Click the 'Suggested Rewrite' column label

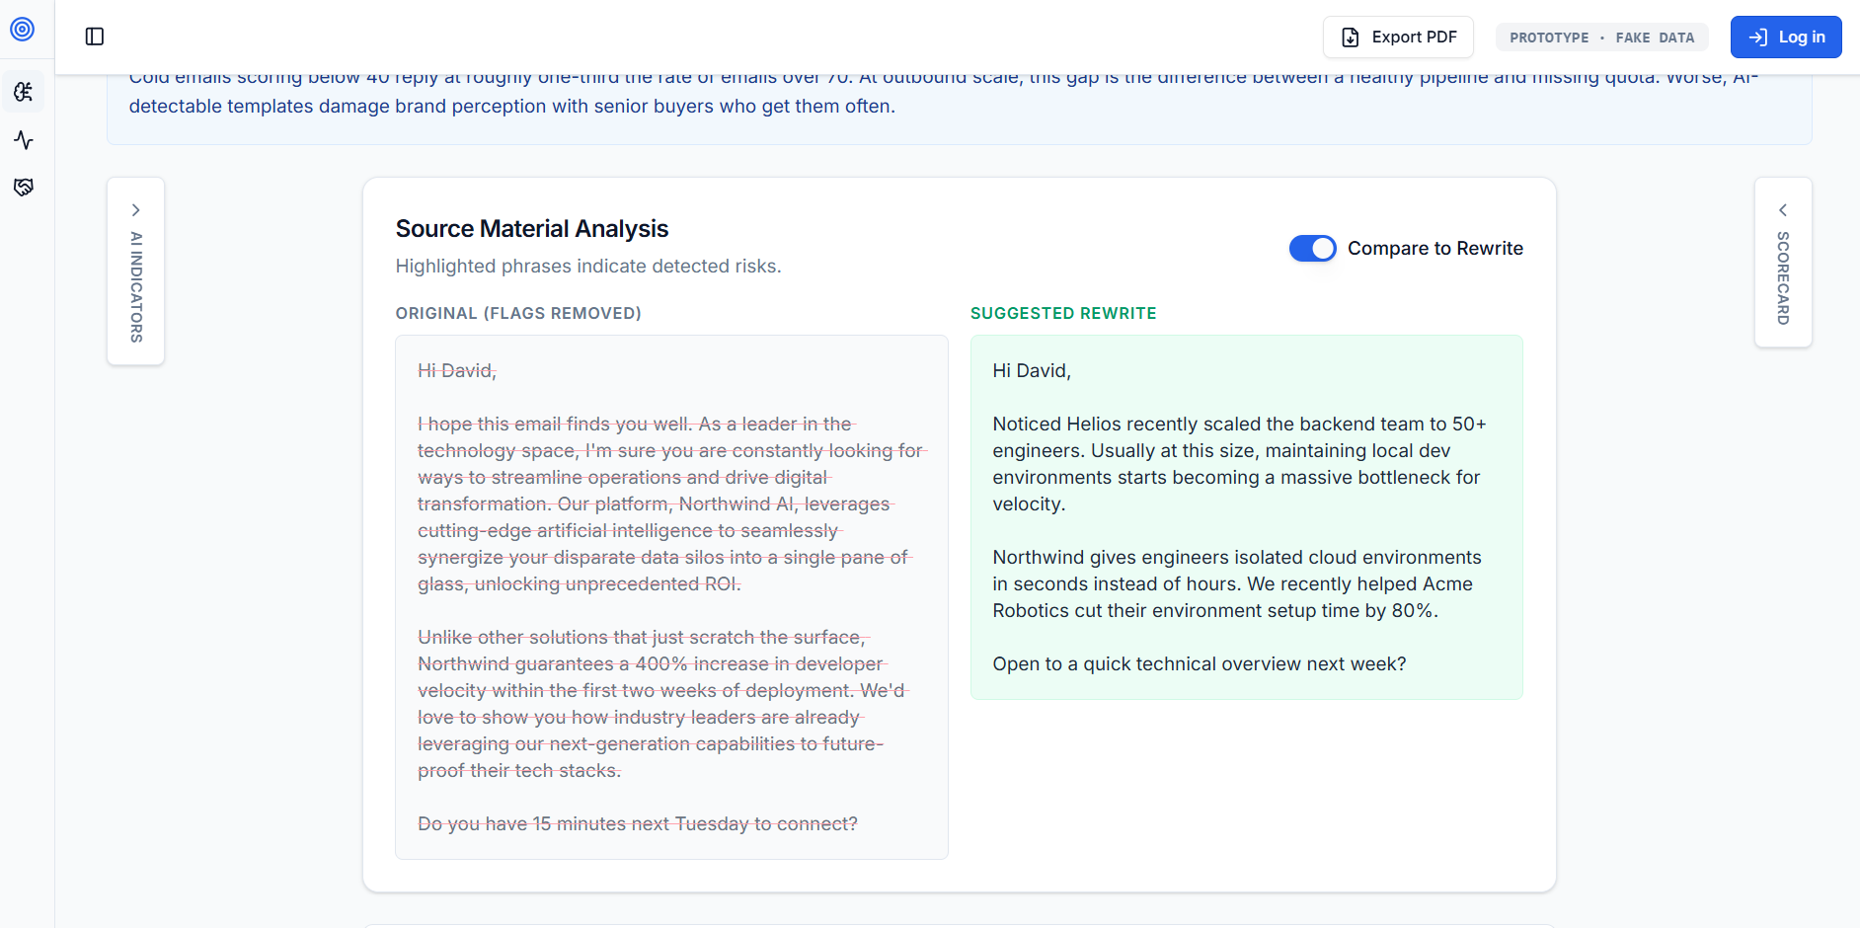[x=1063, y=313]
